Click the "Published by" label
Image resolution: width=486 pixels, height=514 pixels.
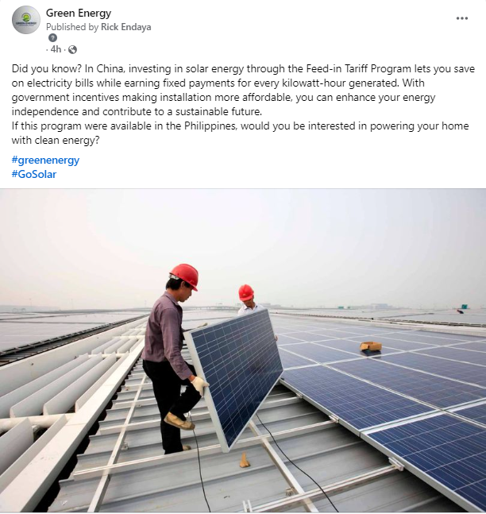click(x=72, y=27)
